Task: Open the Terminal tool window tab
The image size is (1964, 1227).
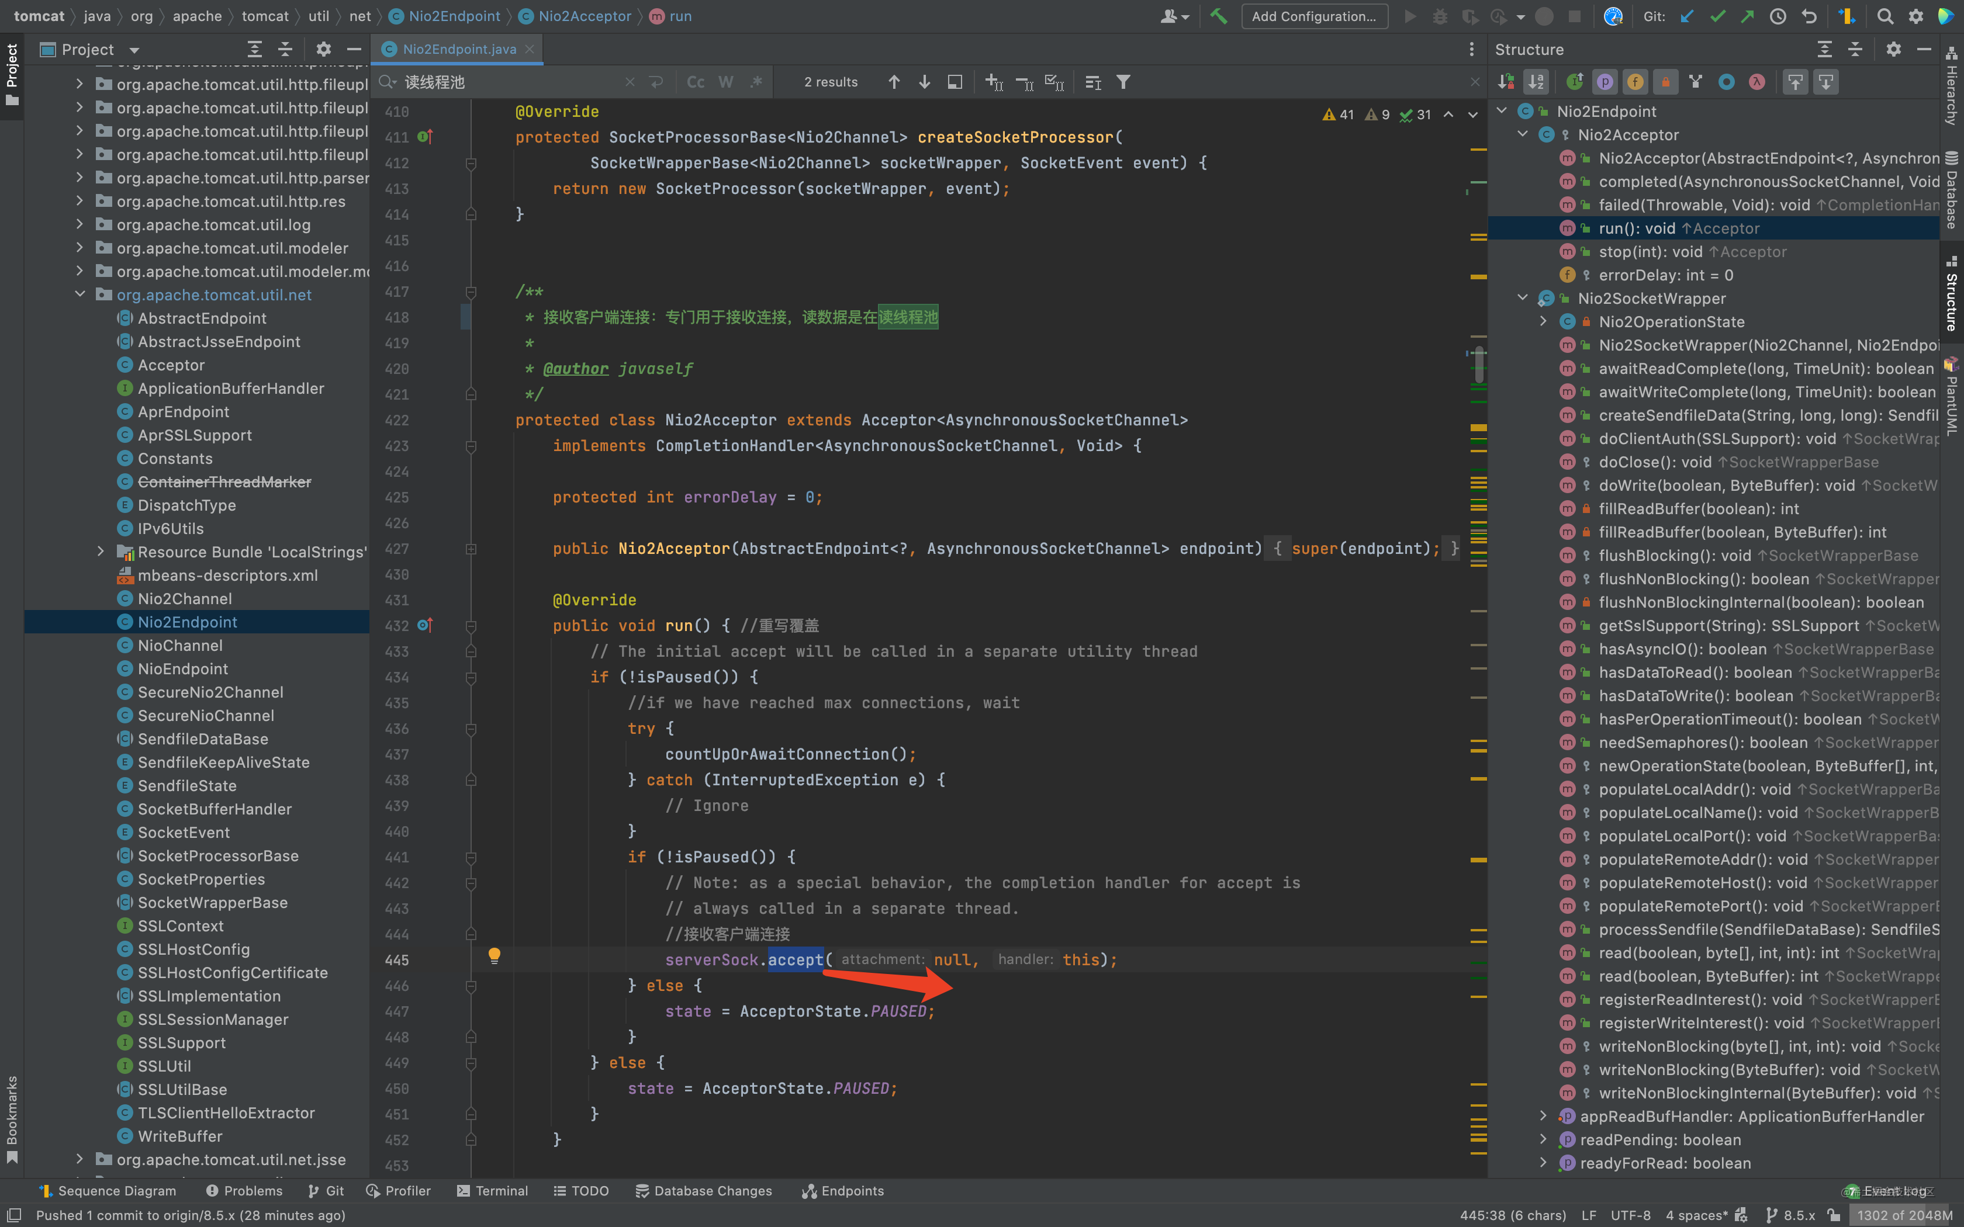Action: 493,1191
